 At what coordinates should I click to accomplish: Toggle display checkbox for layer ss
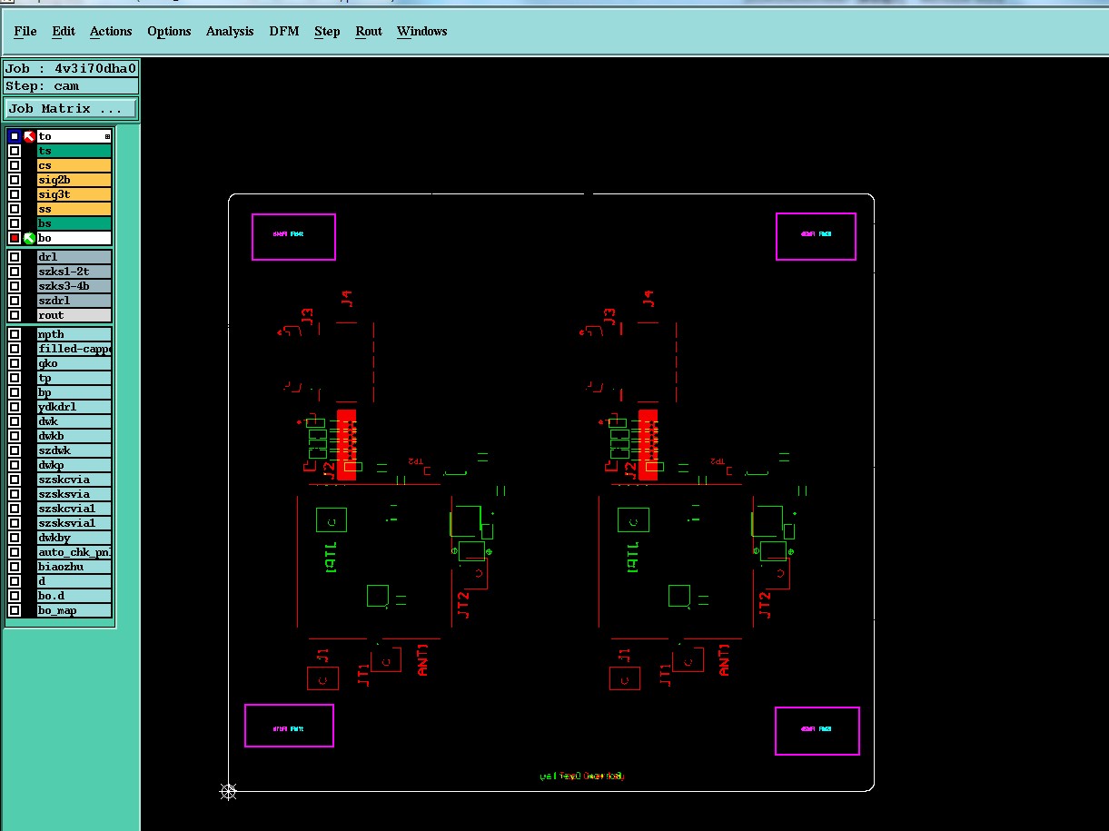(15, 209)
